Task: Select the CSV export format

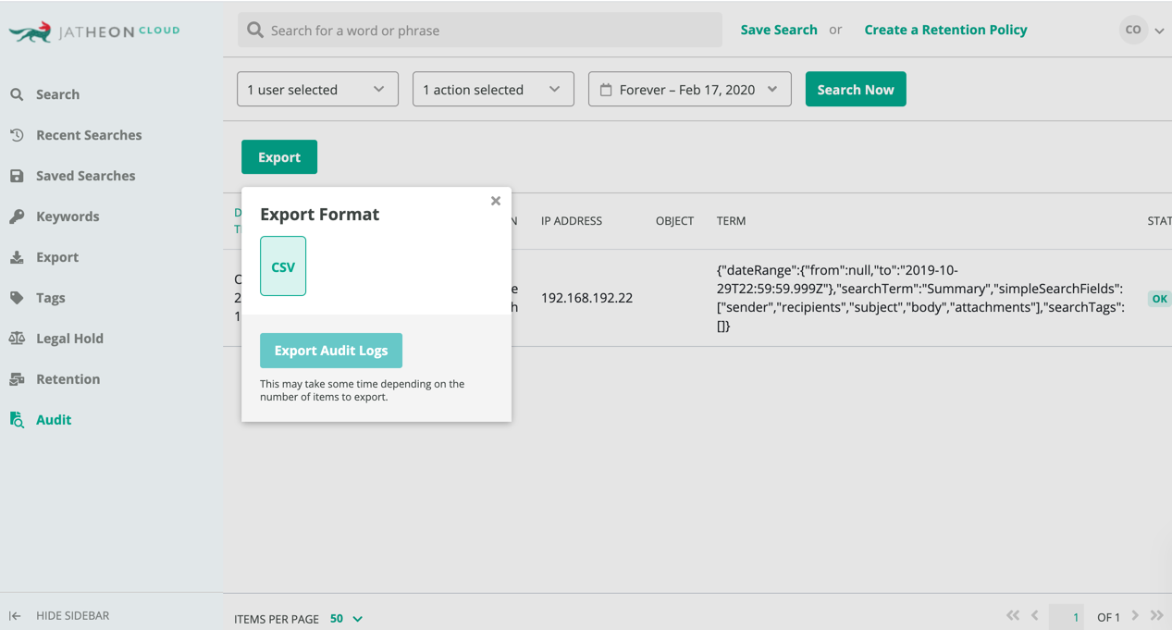Action: tap(283, 266)
